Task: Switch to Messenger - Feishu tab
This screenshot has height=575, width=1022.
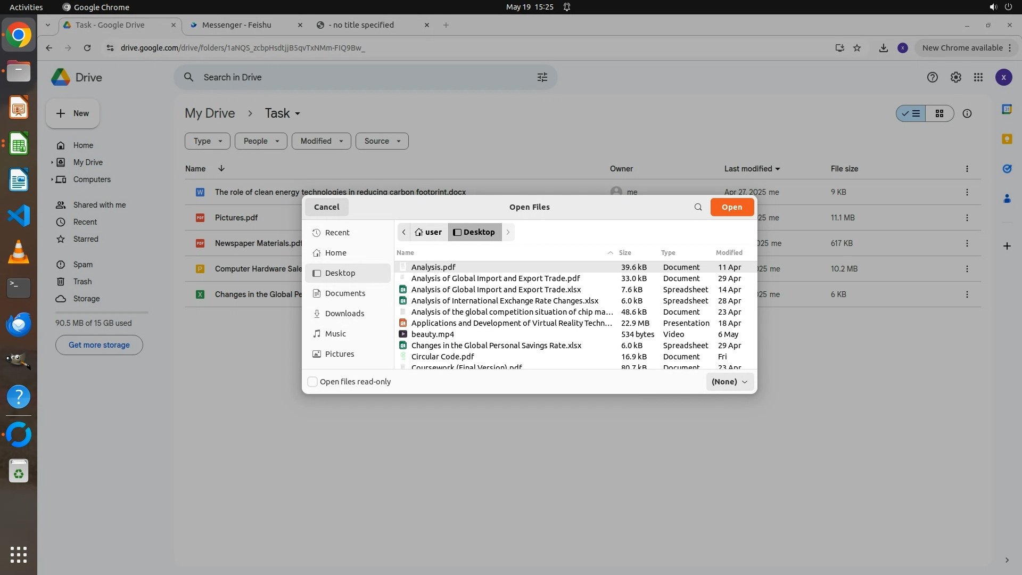Action: click(x=237, y=25)
